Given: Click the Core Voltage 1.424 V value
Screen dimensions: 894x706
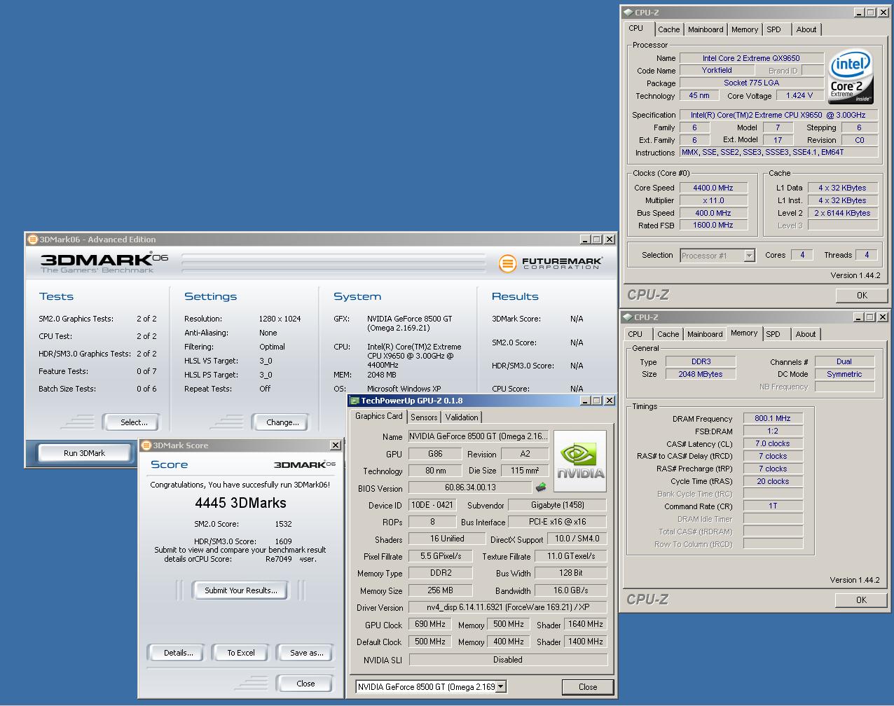Looking at the screenshot, I should [x=799, y=95].
